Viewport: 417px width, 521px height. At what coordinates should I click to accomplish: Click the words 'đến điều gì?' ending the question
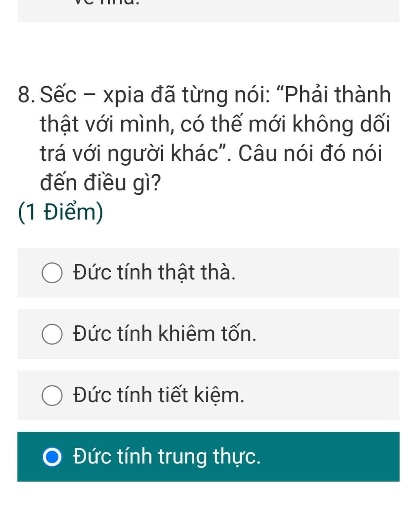[100, 183]
